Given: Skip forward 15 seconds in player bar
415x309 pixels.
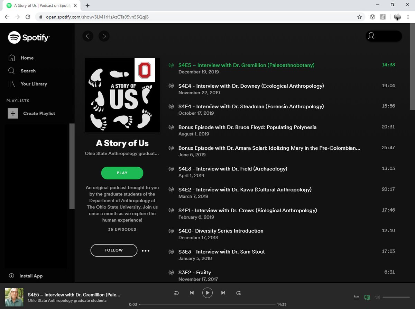Looking at the screenshot, I should [x=239, y=293].
